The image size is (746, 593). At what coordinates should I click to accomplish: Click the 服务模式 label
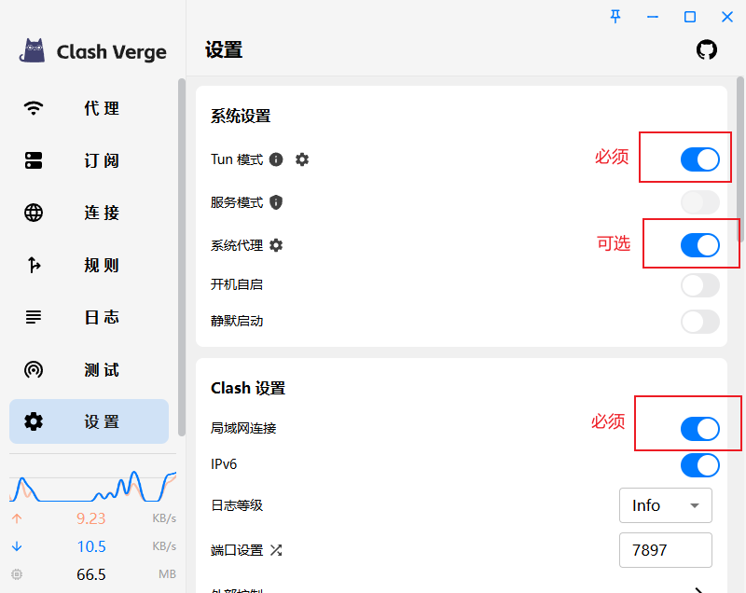coord(237,202)
